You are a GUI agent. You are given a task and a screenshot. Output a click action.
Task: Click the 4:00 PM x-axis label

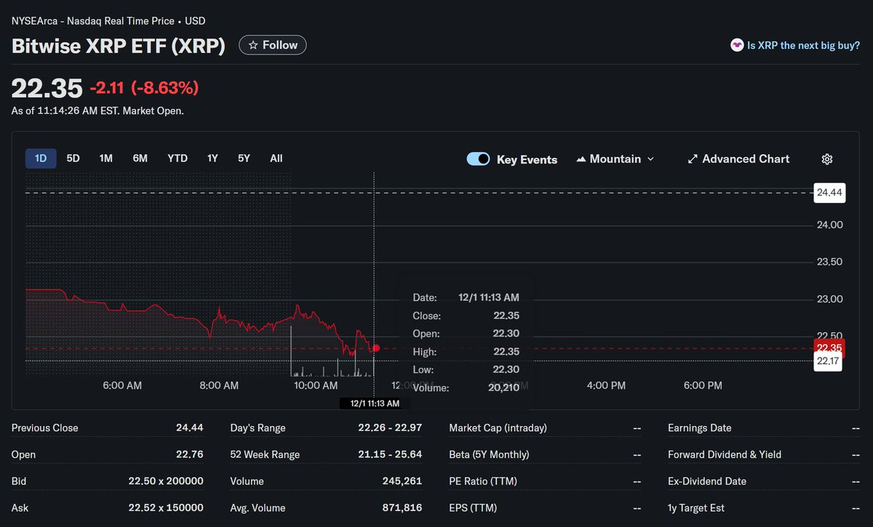(x=606, y=386)
